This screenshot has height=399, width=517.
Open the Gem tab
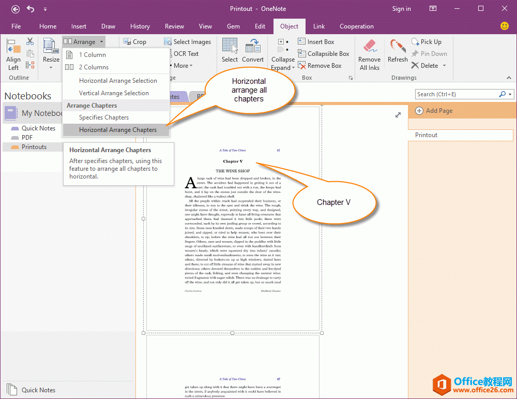pos(233,26)
